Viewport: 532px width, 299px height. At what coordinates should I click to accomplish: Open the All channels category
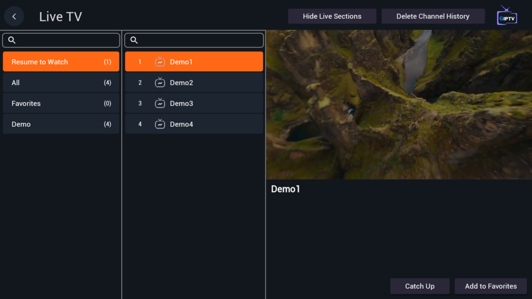pyautogui.click(x=61, y=83)
